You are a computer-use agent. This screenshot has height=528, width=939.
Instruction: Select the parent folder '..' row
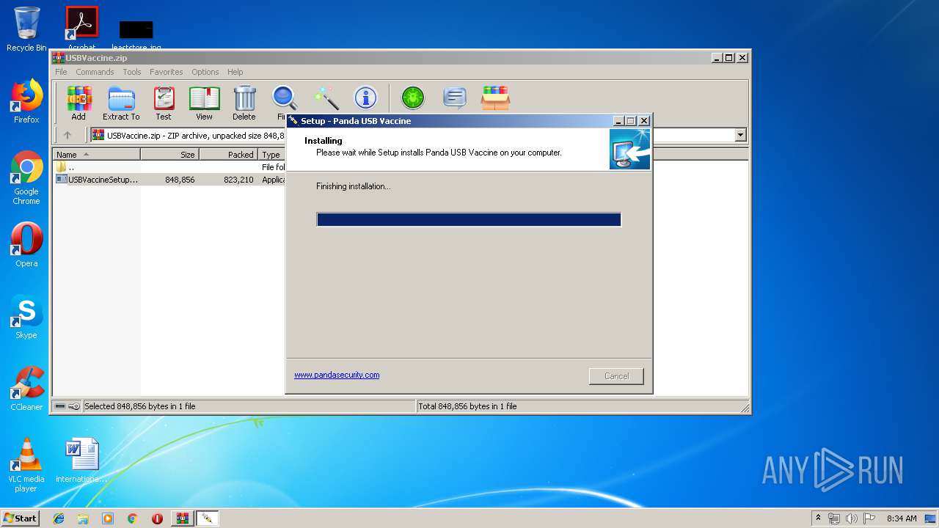pyautogui.click(x=170, y=167)
